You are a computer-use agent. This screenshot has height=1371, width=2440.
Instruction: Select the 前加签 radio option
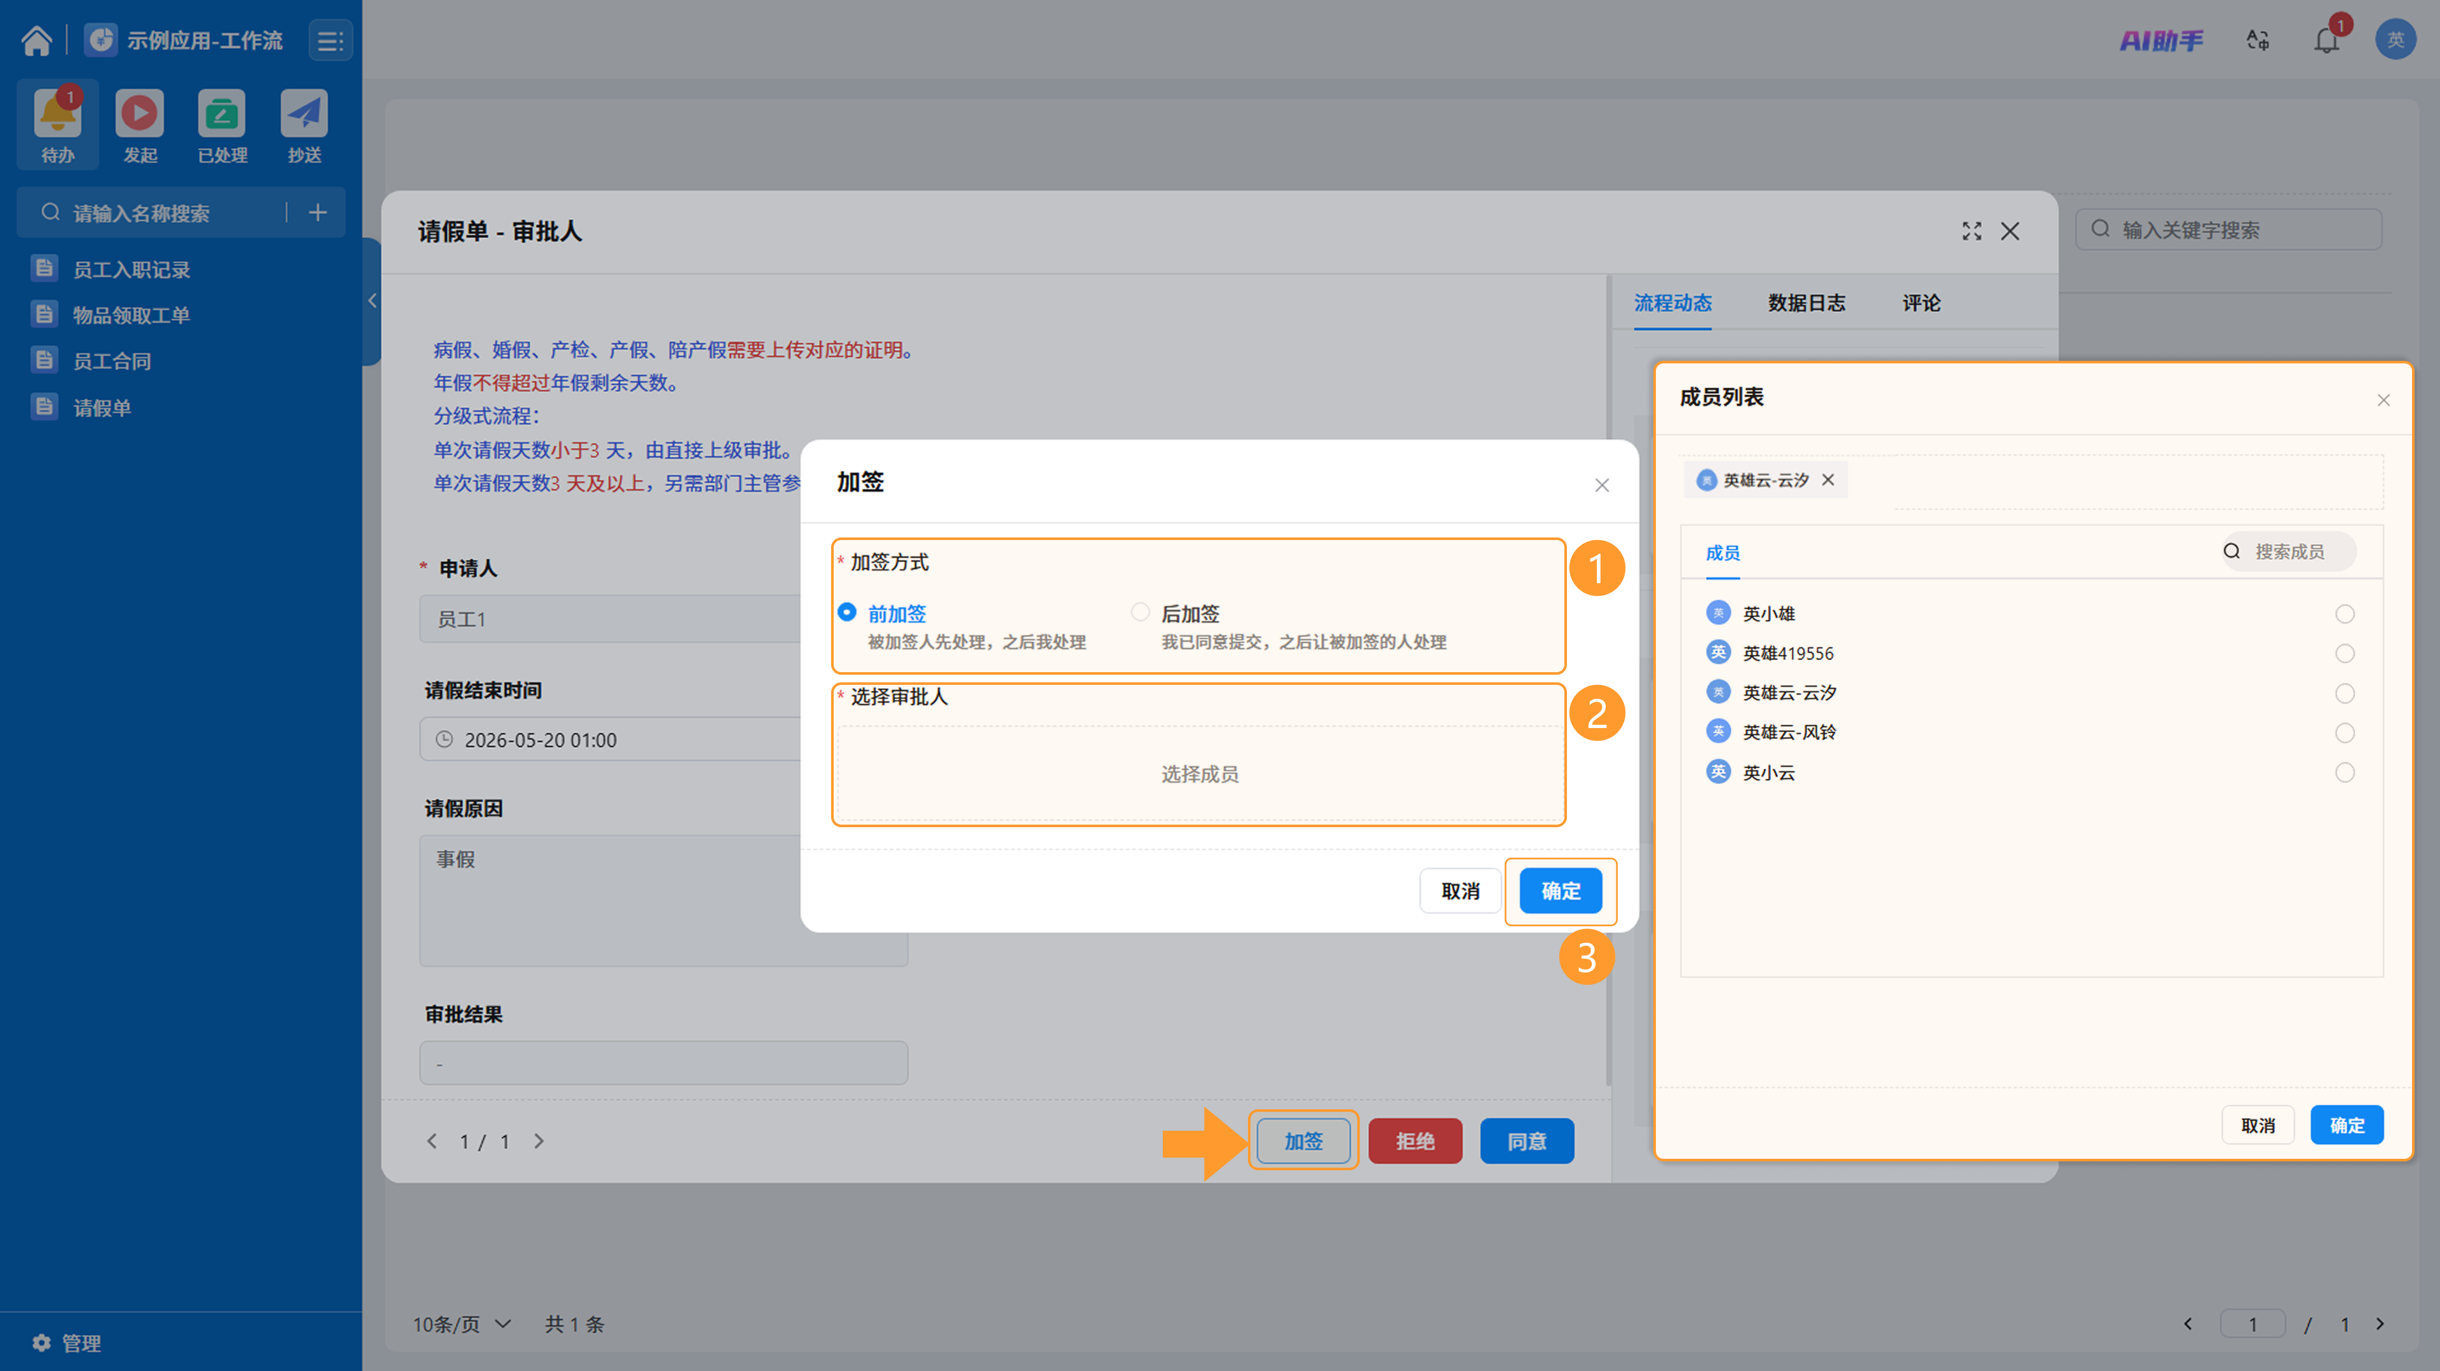[847, 612]
